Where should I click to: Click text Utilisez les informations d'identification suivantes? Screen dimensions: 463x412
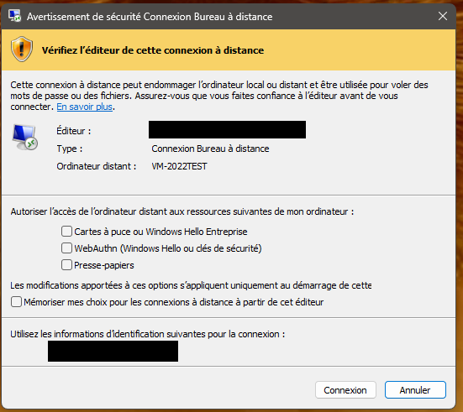click(148, 334)
